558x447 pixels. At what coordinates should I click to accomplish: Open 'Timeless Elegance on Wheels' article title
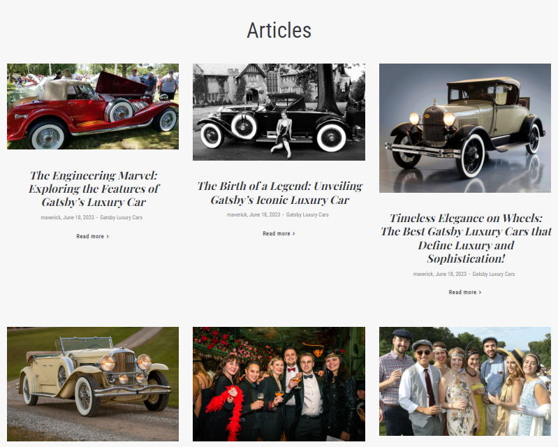coord(464,238)
